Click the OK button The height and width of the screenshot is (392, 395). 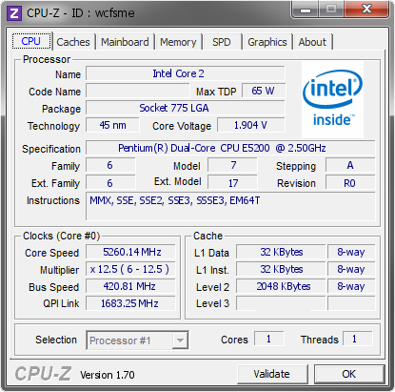(x=349, y=374)
